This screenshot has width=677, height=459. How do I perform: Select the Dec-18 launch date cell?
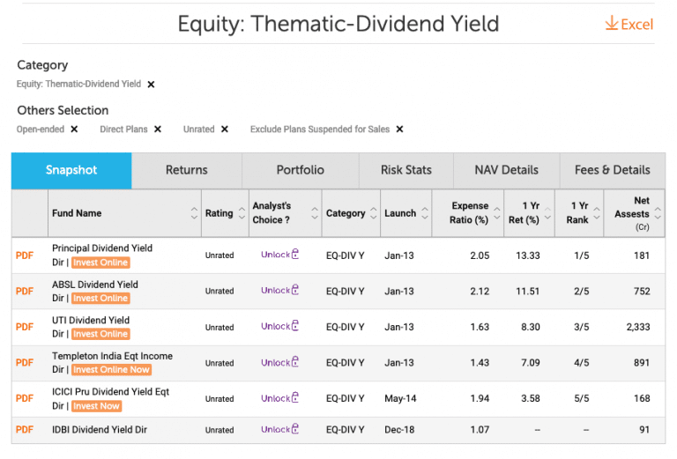coord(399,430)
